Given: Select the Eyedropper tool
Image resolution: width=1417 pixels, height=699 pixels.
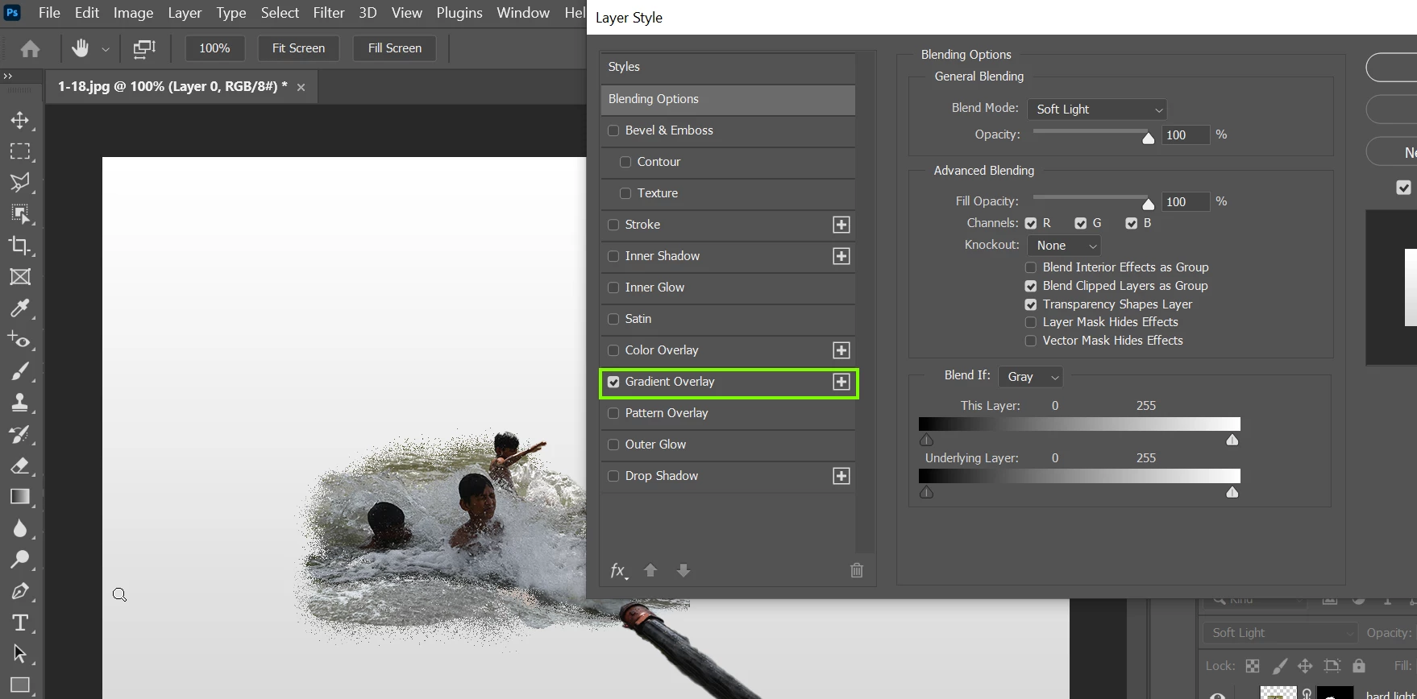Looking at the screenshot, I should 20,308.
